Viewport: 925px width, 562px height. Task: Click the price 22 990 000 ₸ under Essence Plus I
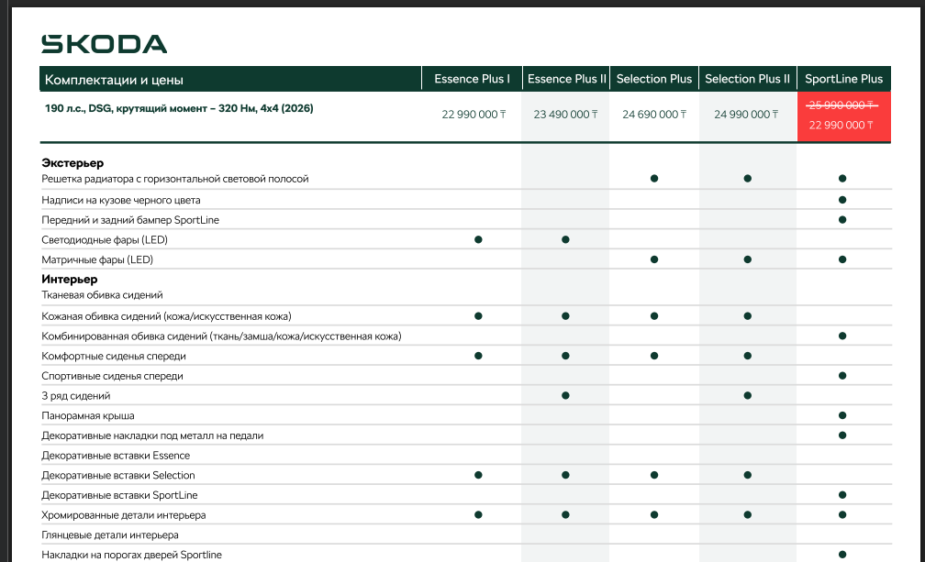pos(474,115)
